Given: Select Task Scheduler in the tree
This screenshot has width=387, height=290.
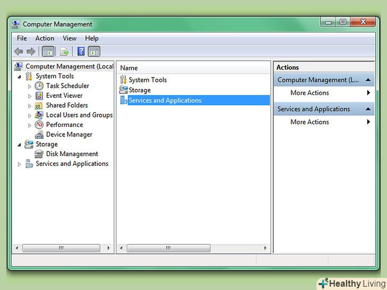Looking at the screenshot, I should tap(68, 86).
